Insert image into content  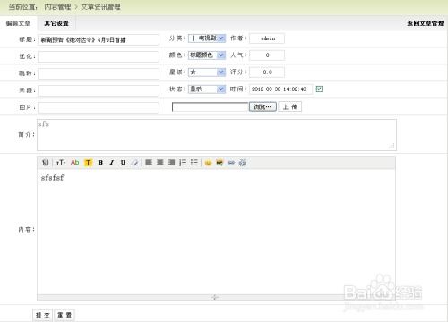[220, 163]
